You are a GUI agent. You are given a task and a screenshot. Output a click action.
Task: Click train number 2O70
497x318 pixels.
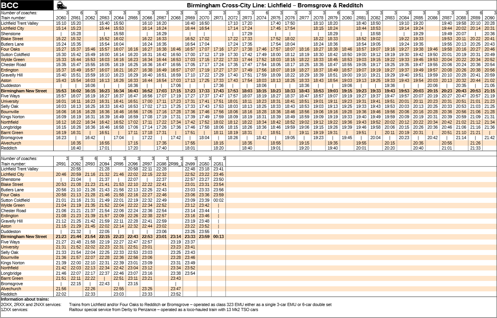point(204,18)
